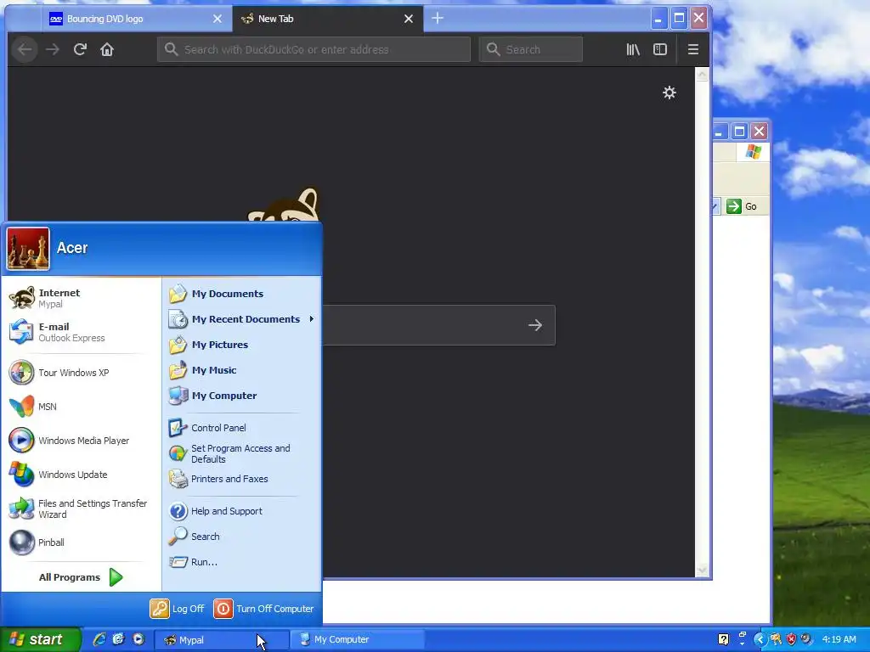The width and height of the screenshot is (870, 652).
Task: Launch MSN from Start menu
Action: pos(81,407)
